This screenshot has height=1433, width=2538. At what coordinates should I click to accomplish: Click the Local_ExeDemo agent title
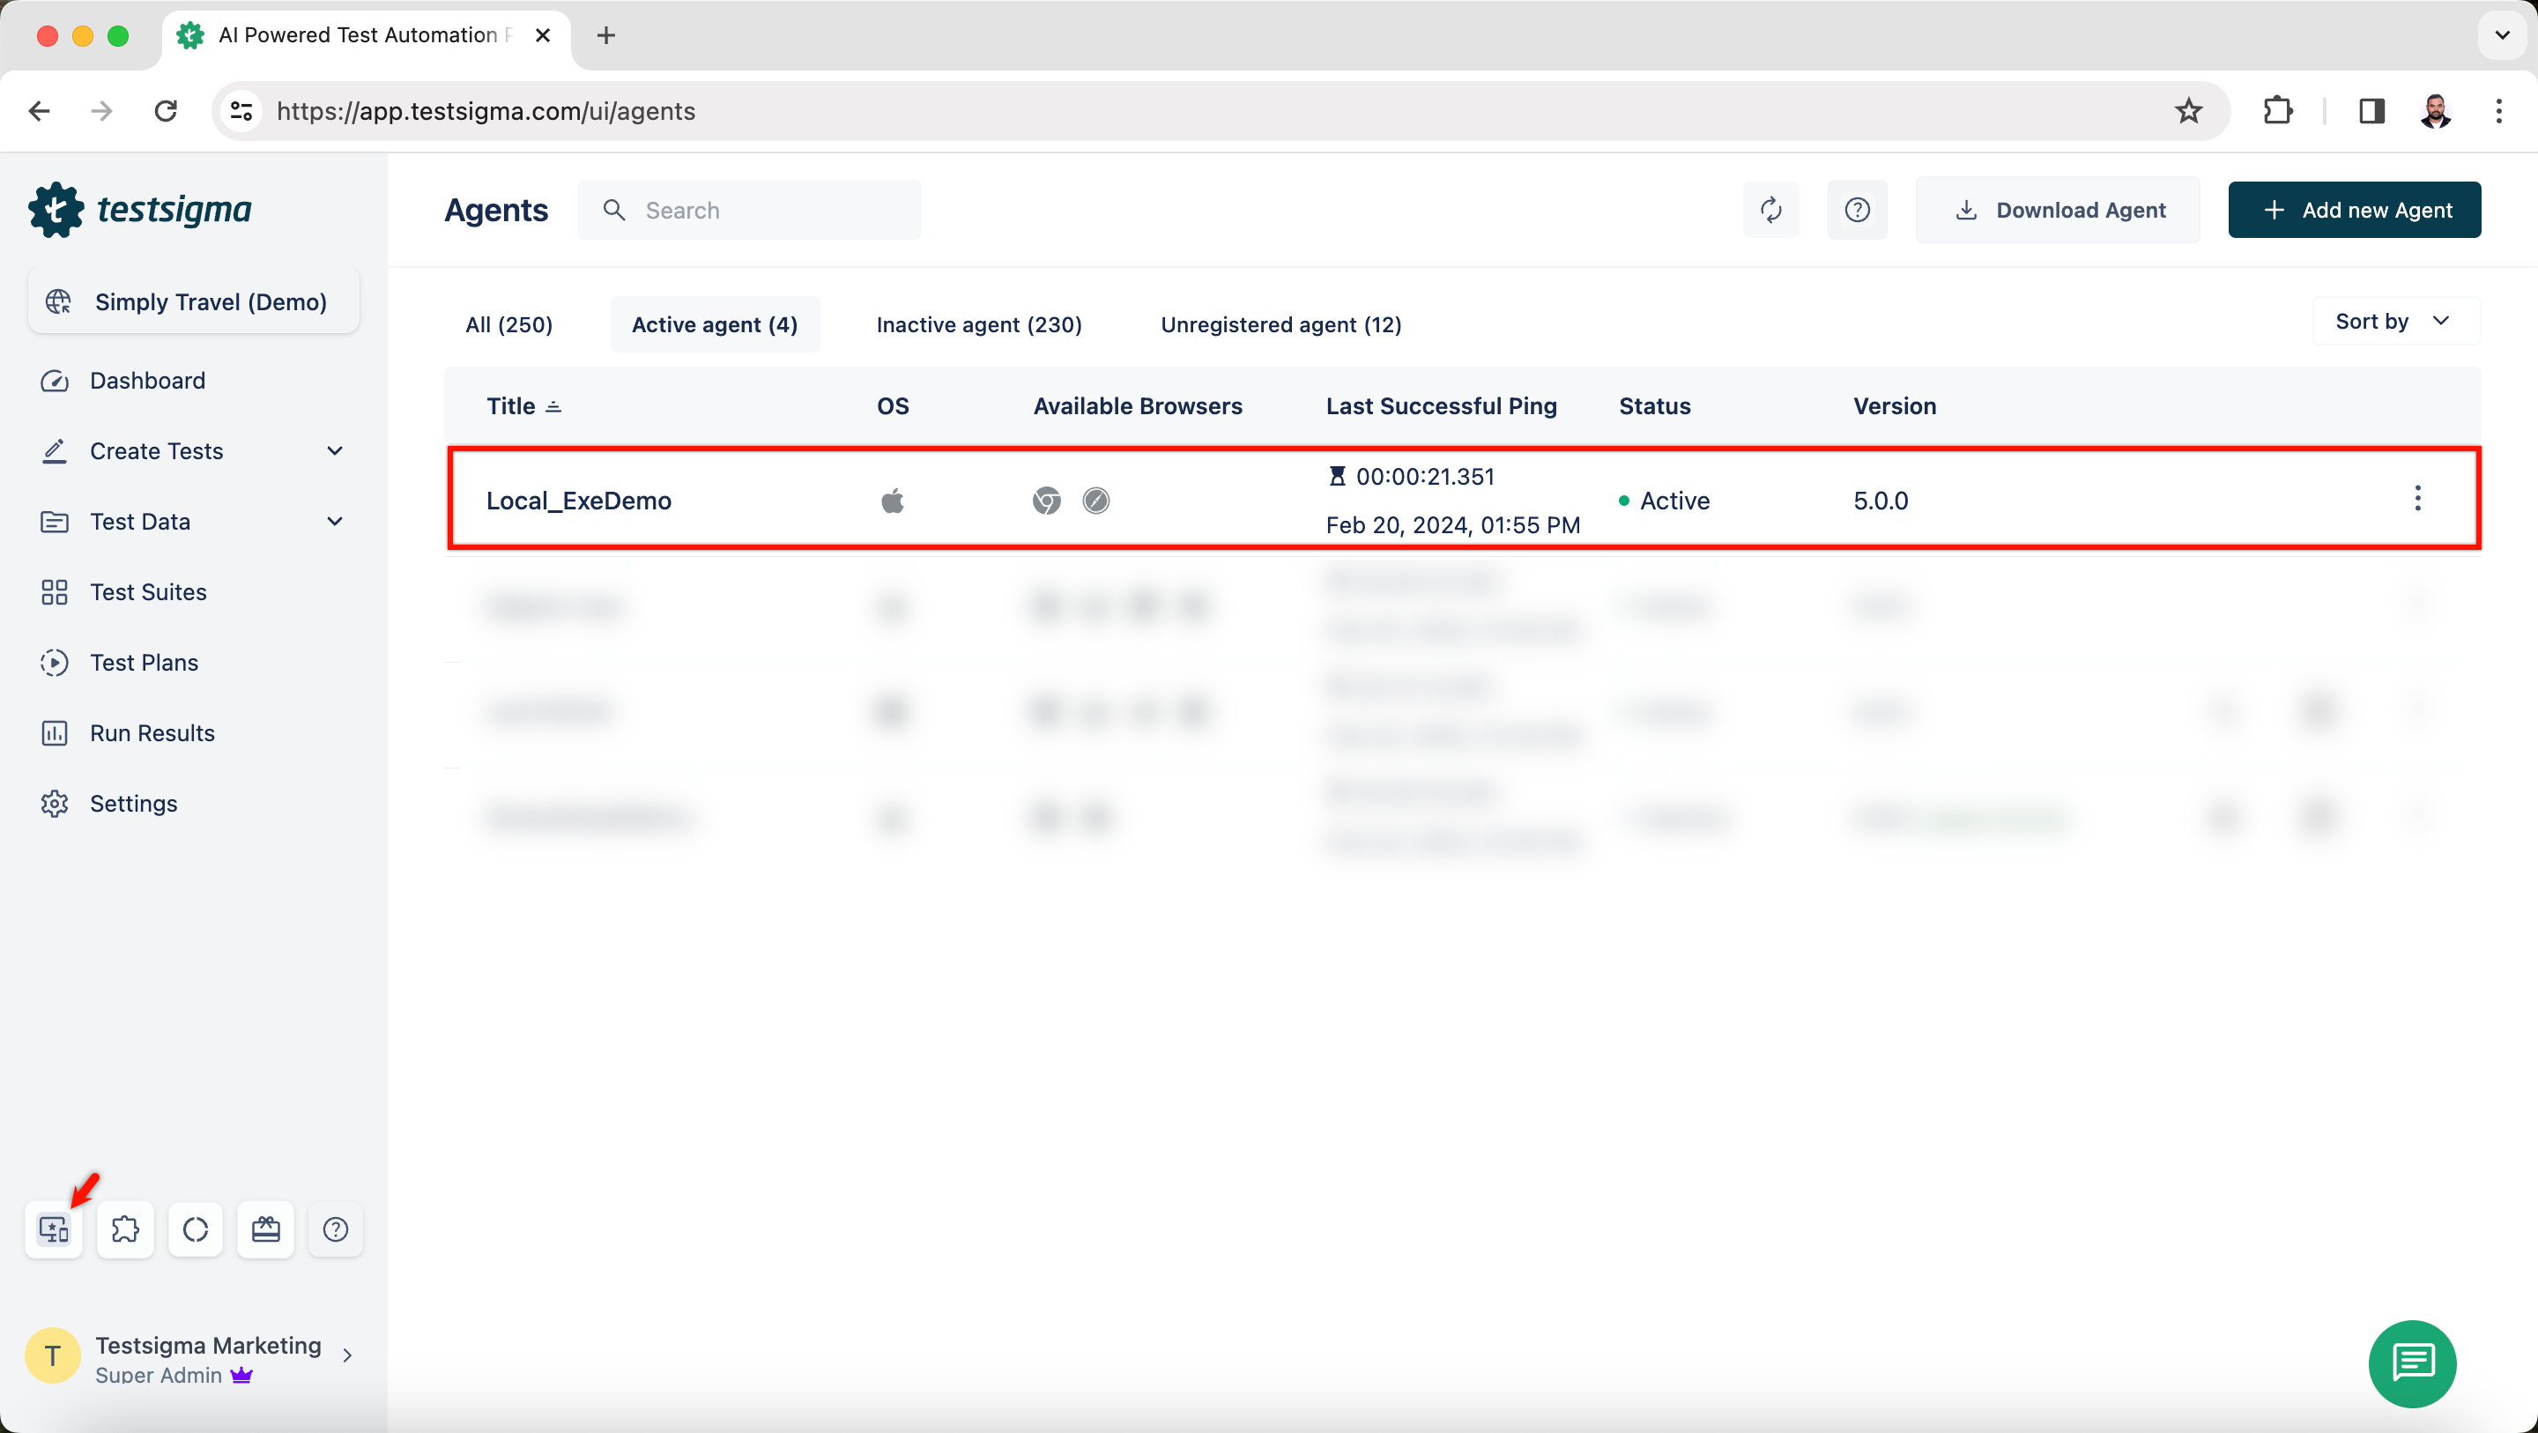[579, 501]
